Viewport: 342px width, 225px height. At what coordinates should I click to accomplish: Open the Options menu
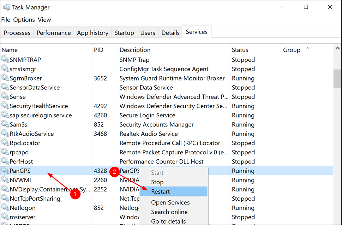pos(24,20)
